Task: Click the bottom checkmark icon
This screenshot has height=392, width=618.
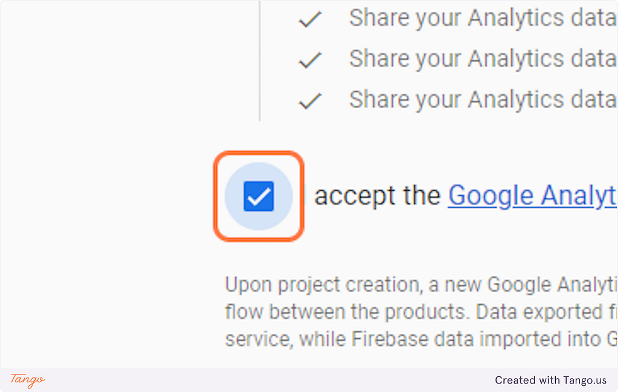Action: 310,100
